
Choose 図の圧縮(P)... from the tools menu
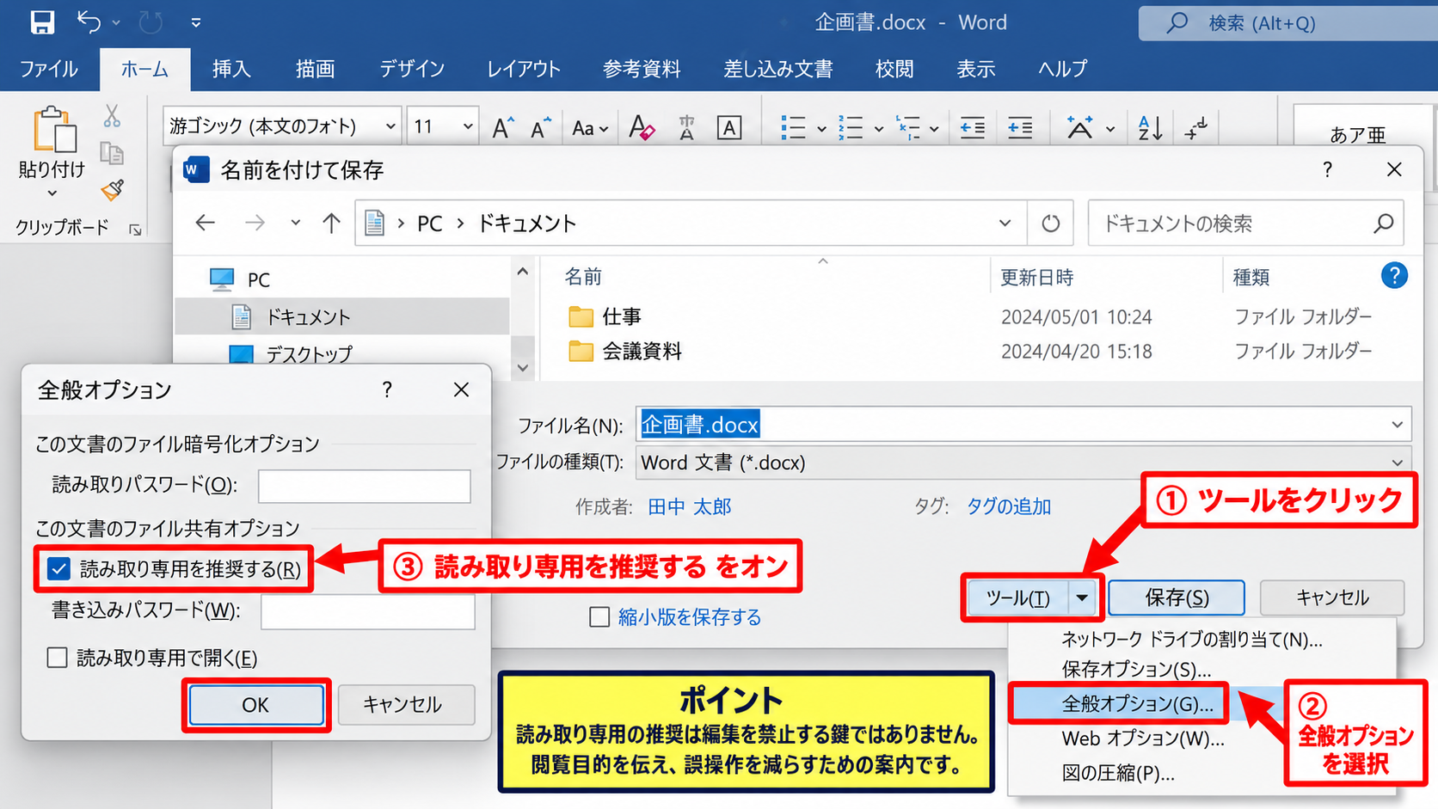[1118, 774]
